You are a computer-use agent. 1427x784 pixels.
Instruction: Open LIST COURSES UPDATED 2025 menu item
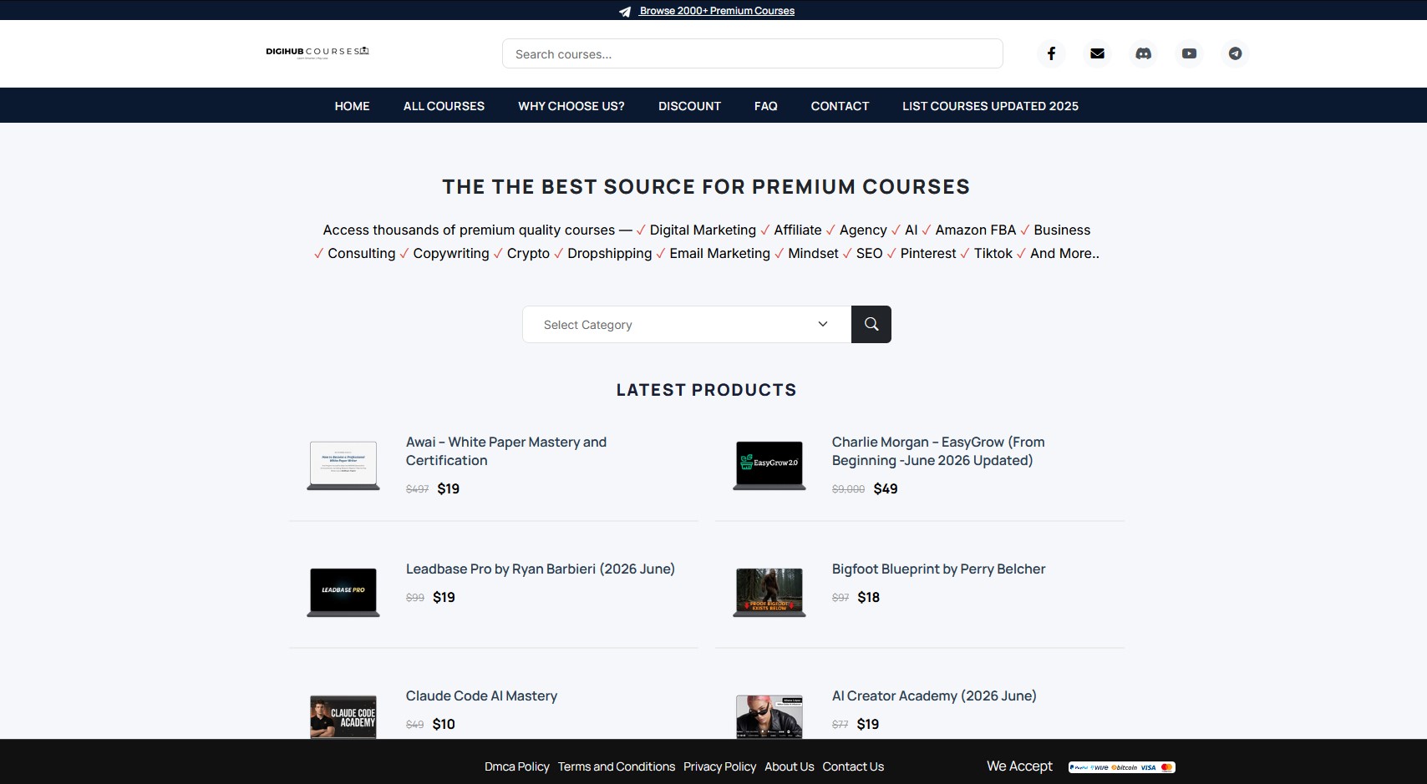[990, 106]
